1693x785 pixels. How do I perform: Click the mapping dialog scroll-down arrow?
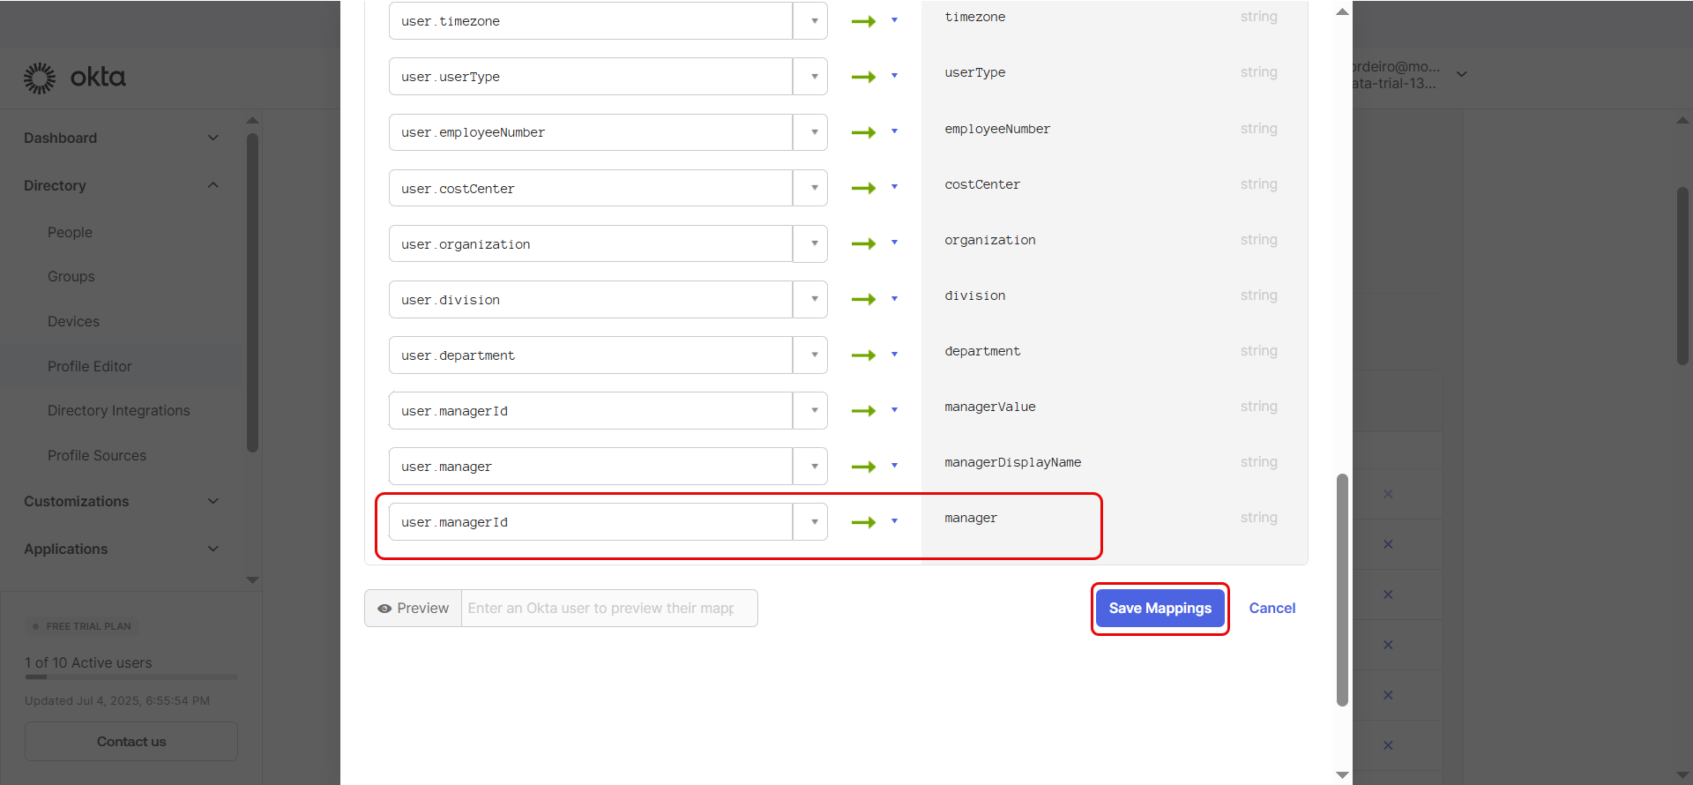point(1342,775)
